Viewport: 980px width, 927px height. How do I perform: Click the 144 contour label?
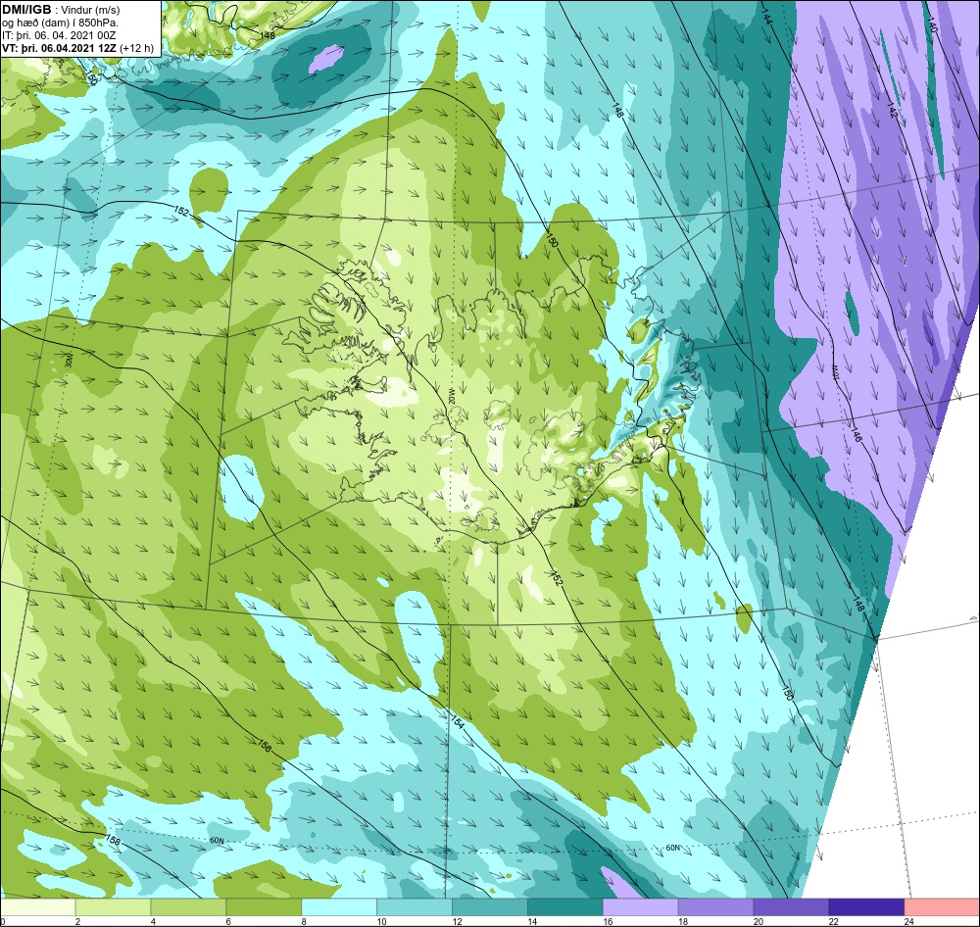(768, 18)
